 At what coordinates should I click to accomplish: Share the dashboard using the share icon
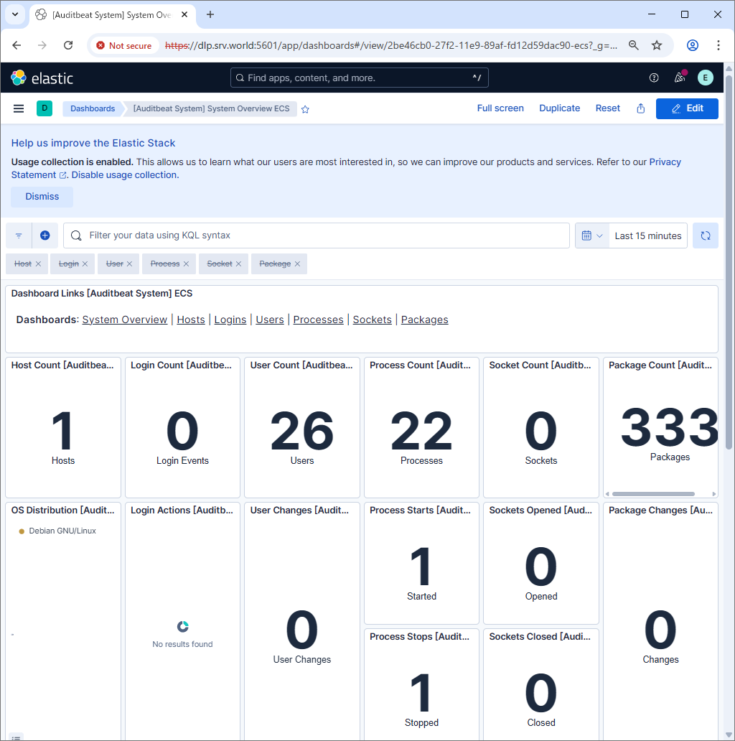point(640,108)
